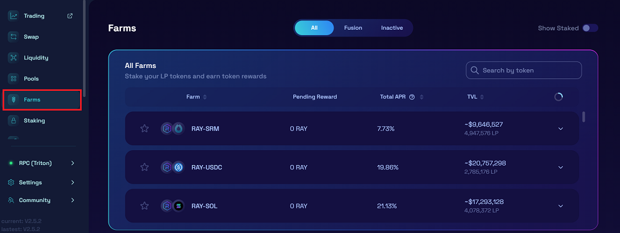Click the RAY-SRM farm name
This screenshot has height=233, width=620.
click(205, 129)
